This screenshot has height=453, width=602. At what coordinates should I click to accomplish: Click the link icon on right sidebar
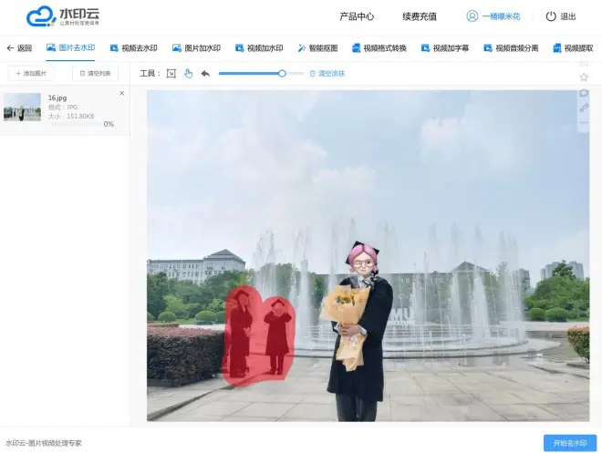click(x=584, y=108)
